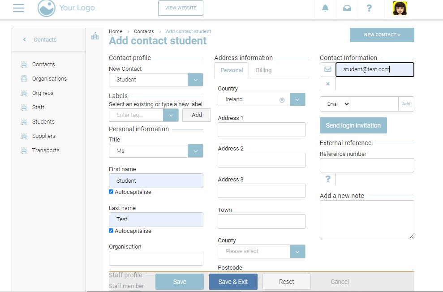443x292 pixels.
Task: Click the Address 1 input field
Action: pos(261,129)
